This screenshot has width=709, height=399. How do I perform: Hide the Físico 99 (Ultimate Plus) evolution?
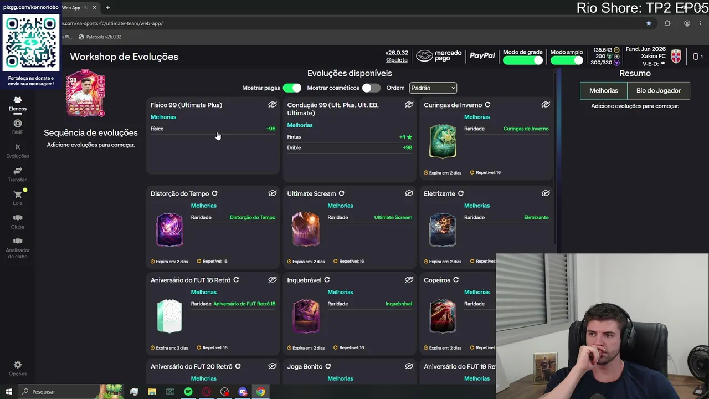pyautogui.click(x=273, y=105)
